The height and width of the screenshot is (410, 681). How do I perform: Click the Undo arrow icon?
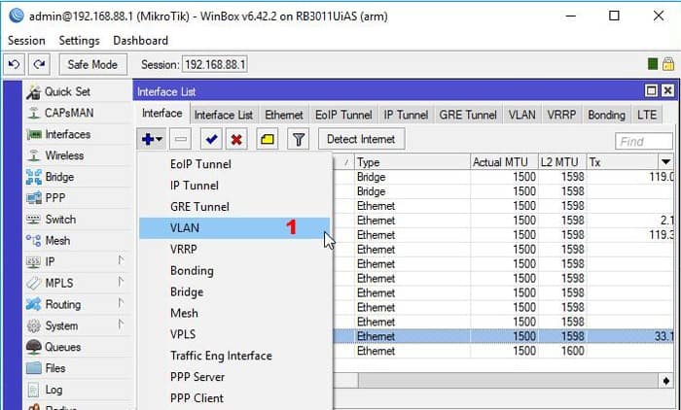(x=15, y=65)
